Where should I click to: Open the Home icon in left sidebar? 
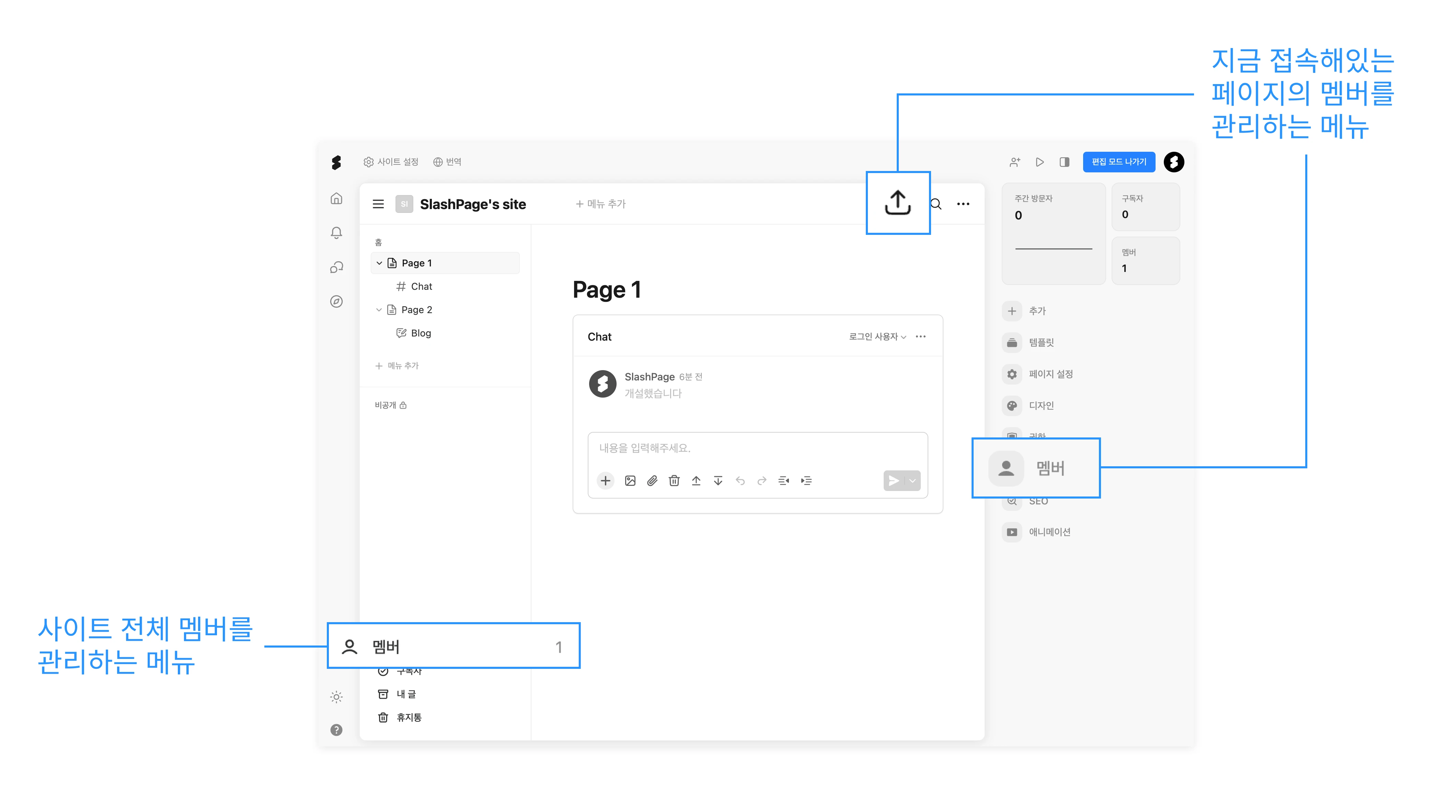point(336,199)
